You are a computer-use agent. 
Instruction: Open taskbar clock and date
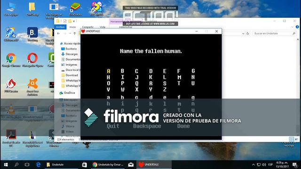coord(282,165)
